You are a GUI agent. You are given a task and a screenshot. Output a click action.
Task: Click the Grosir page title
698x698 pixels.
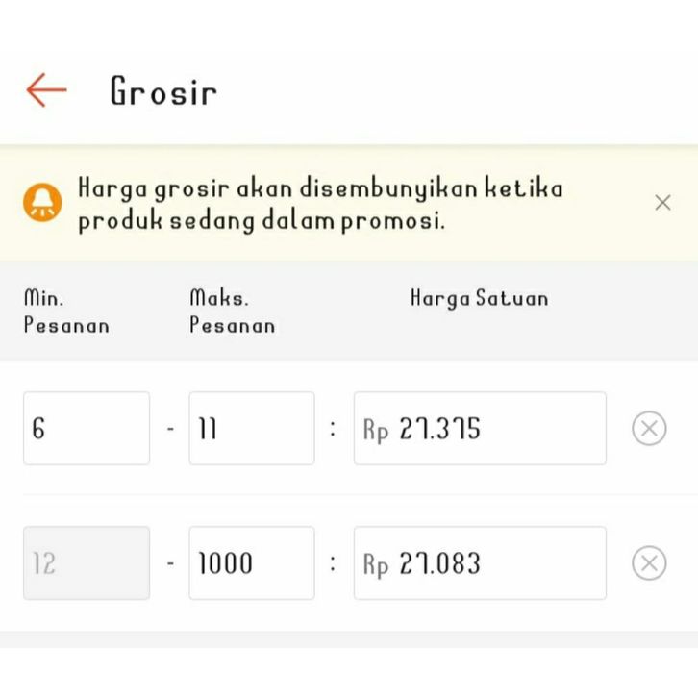point(163,92)
